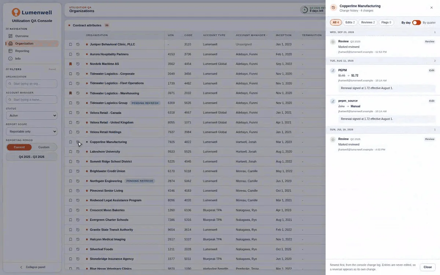
Task: Click the Lumenwell logo icon
Action: pos(16,12)
